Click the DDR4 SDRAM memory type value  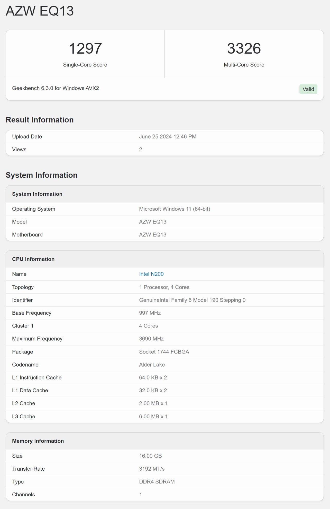pyautogui.click(x=157, y=481)
